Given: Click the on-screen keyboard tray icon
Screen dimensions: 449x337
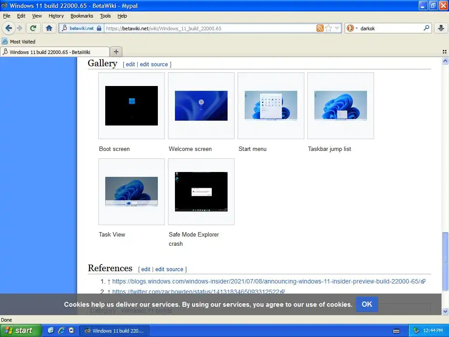Looking at the screenshot, I should click(x=396, y=331).
